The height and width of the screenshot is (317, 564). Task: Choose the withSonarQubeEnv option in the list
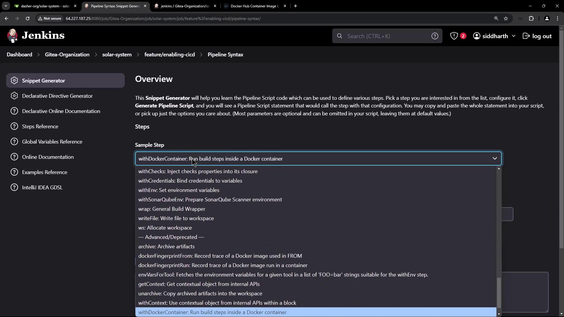click(x=210, y=200)
